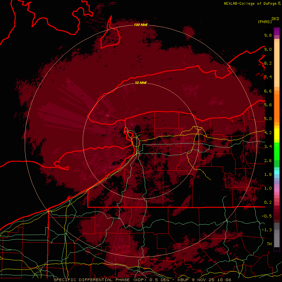Click the -0.5 scale value
282x282 pixels.
click(267, 216)
